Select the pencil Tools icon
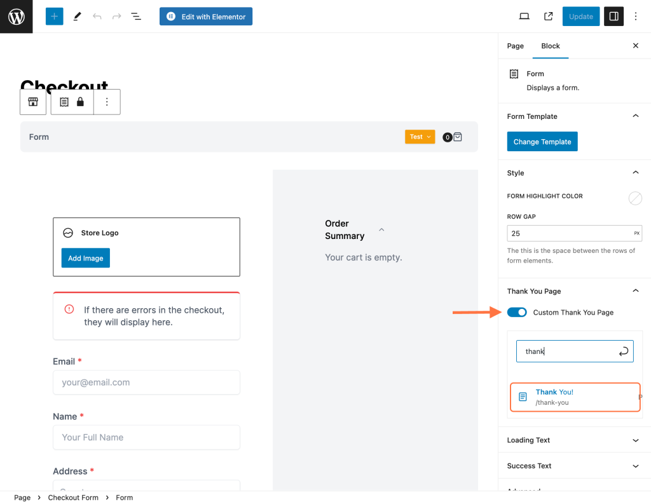The image size is (651, 504). 78,17
